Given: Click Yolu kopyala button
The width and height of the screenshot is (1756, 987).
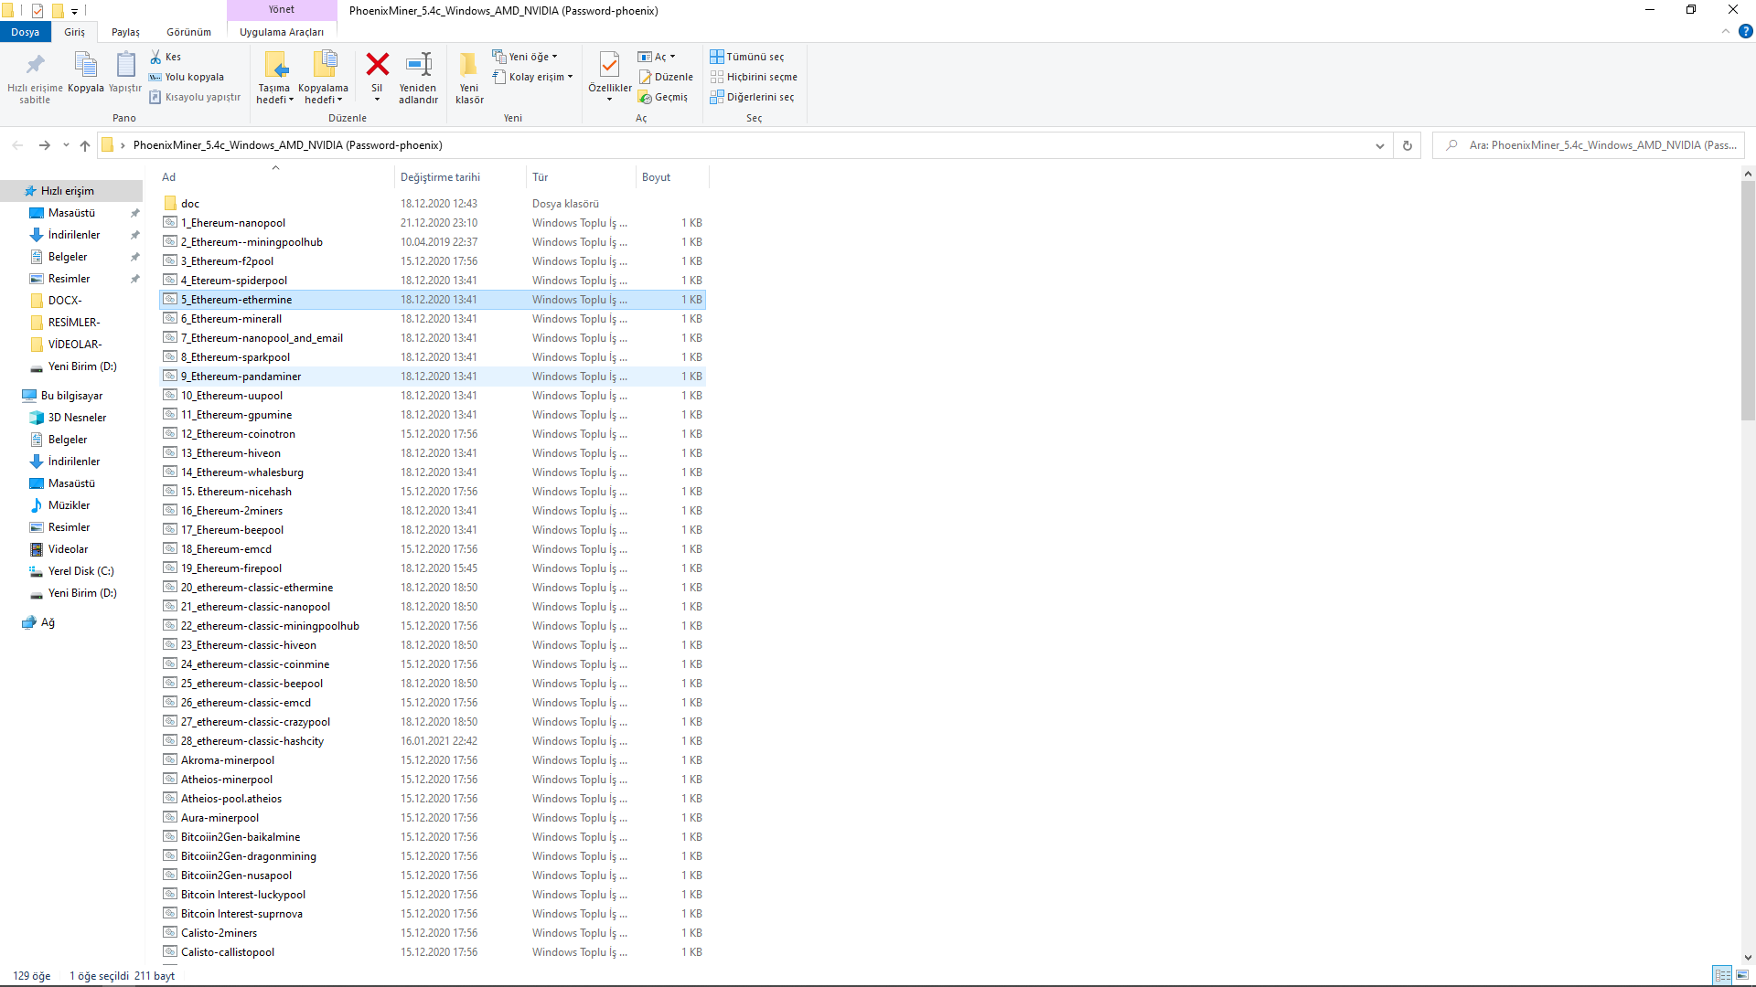Looking at the screenshot, I should [x=187, y=77].
